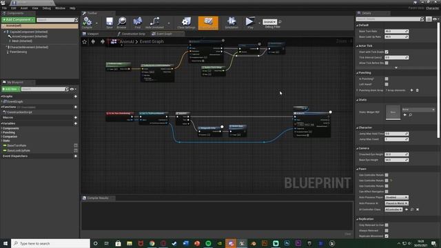
Task: Click trash icon for Punching Anim Array
Action: (418, 90)
